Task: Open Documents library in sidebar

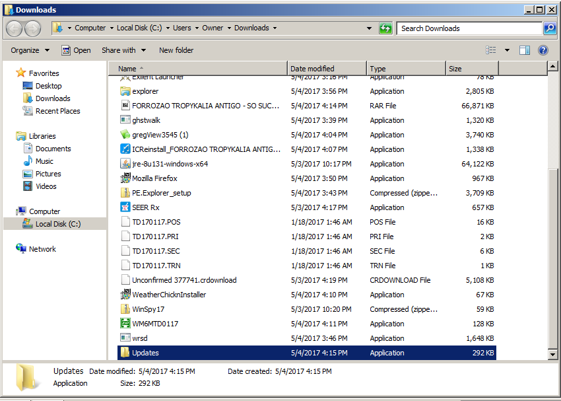Action: pyautogui.click(x=53, y=149)
